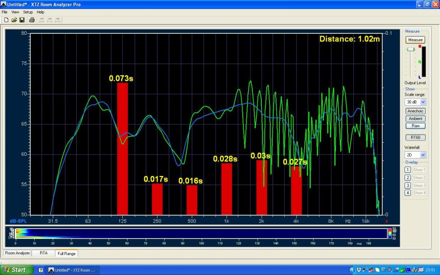440x275 pixels.
Task: Toggle the Show 2 overlay
Action: pyautogui.click(x=419, y=177)
